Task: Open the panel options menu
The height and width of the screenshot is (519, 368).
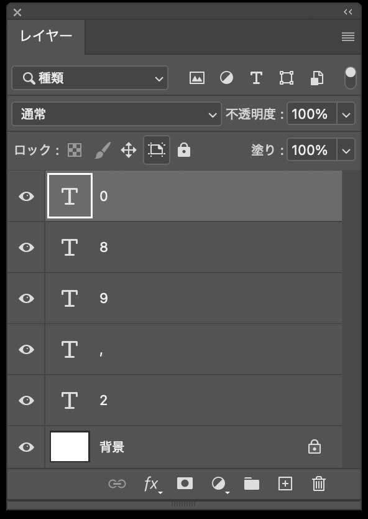Action: click(x=347, y=37)
